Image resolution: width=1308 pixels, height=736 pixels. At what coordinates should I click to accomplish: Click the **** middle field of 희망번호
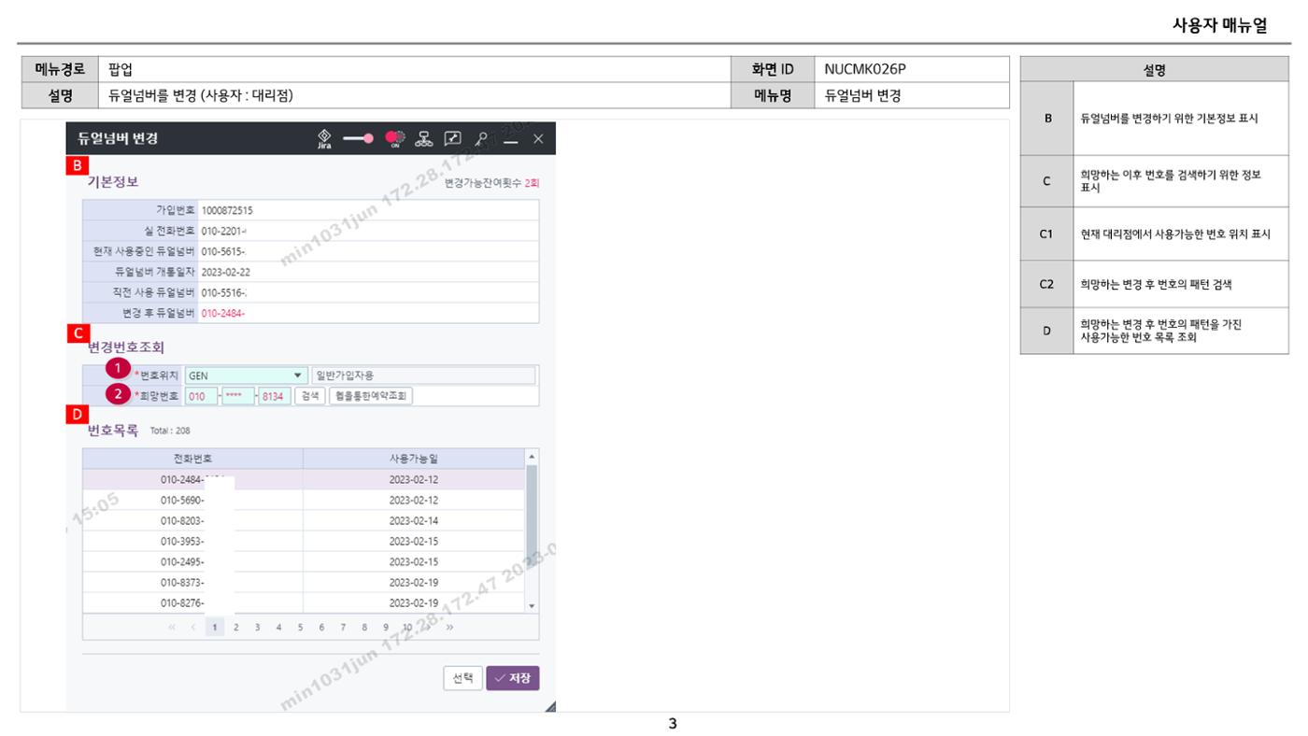pos(238,396)
